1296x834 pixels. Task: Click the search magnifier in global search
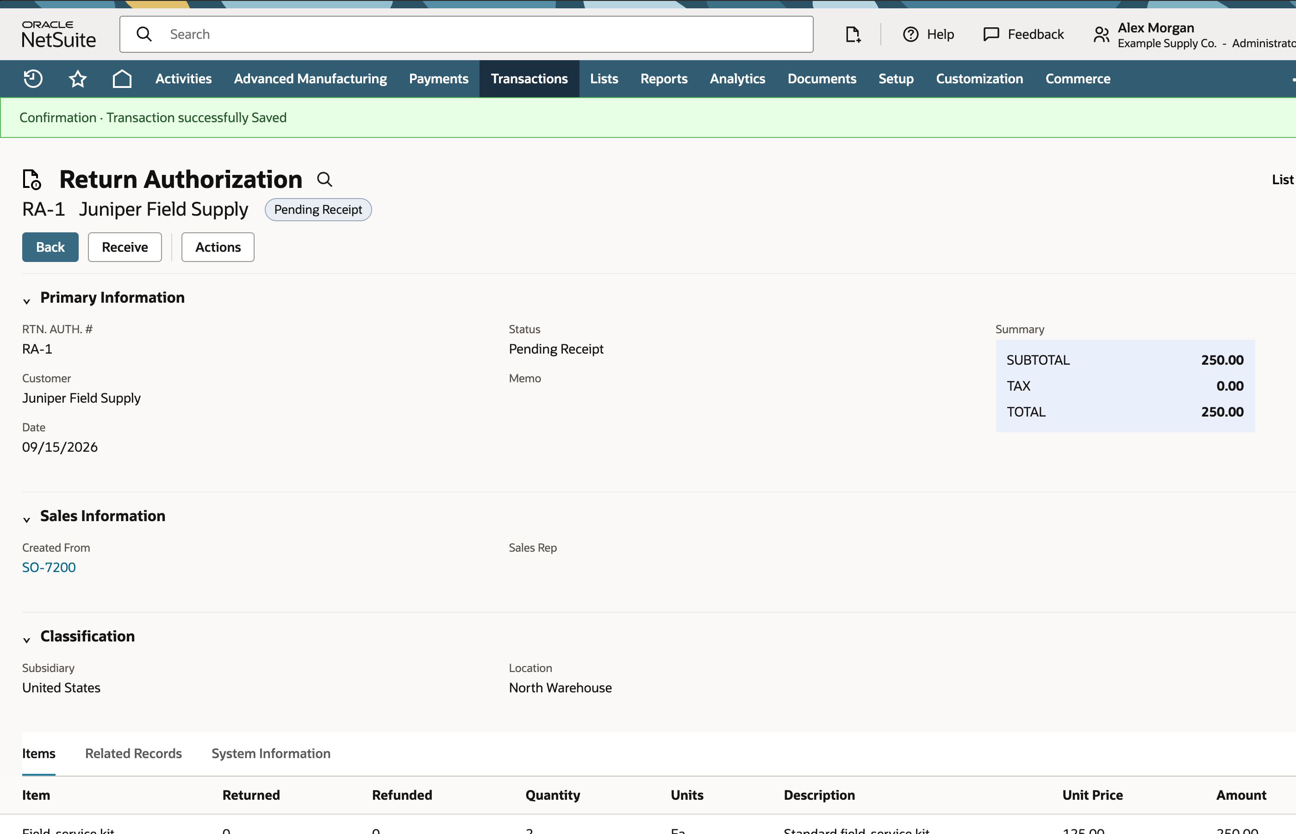point(144,34)
